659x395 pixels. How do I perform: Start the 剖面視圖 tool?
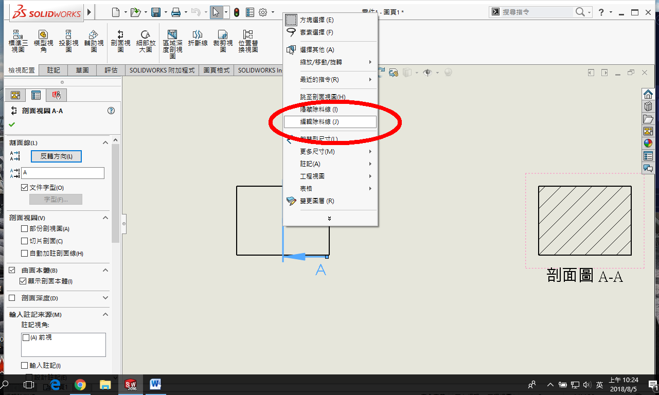(x=120, y=41)
